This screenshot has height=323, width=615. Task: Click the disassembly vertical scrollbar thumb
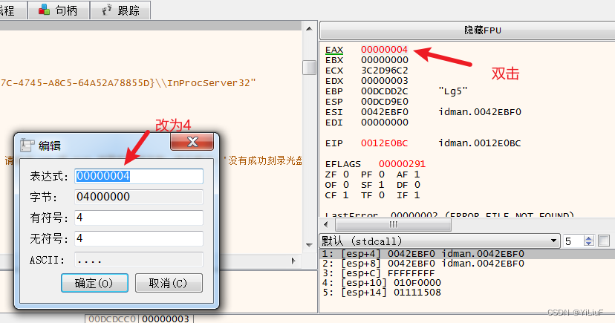[309, 67]
